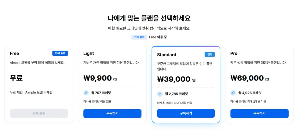Click the 현재 플랜 tag under the heading

pos(139,37)
